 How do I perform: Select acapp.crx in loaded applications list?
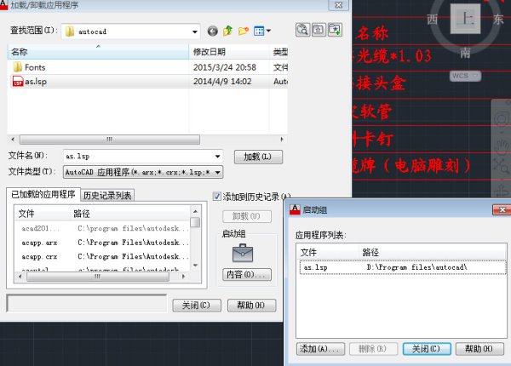(x=39, y=256)
